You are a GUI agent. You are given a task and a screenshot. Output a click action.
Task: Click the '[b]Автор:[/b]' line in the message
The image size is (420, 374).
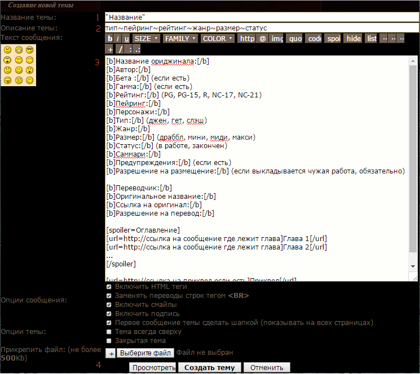point(129,70)
